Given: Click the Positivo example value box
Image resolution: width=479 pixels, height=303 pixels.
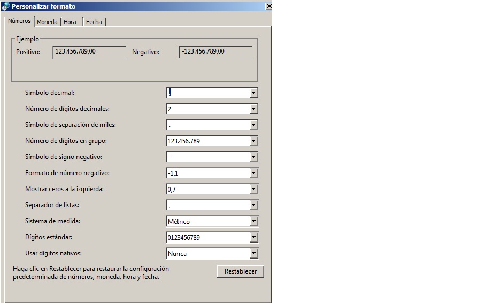Looking at the screenshot, I should click(x=89, y=52).
